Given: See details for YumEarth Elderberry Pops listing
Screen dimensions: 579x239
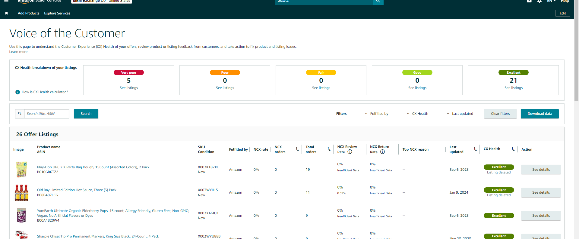Looking at the screenshot, I should pos(541,216).
